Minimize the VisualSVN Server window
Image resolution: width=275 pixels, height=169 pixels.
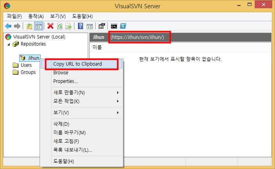[239, 5]
